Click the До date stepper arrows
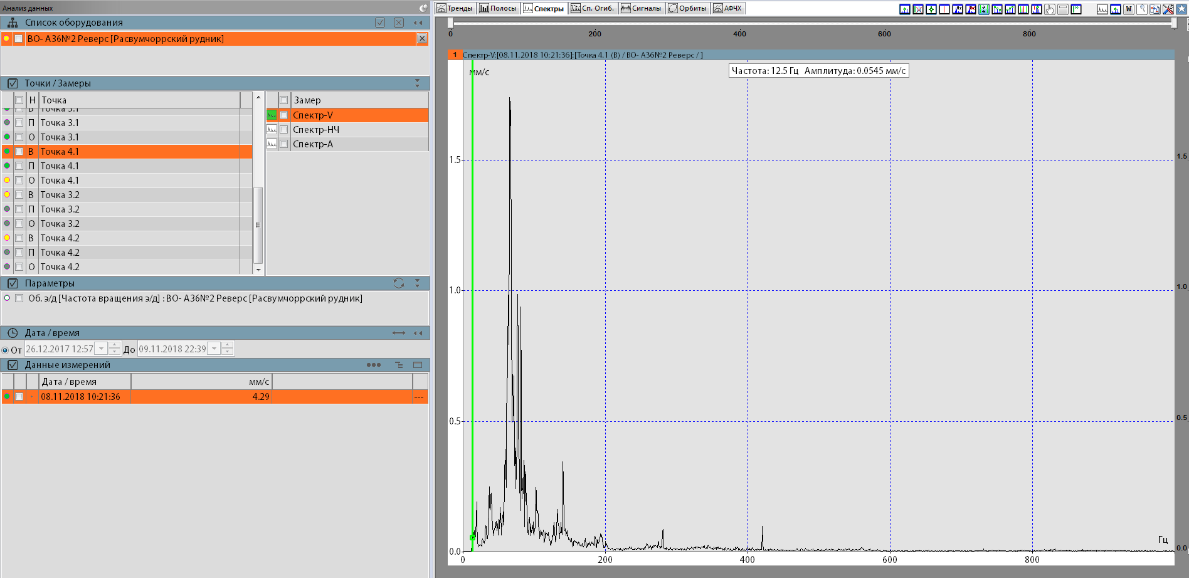Screen dimensions: 1189x578 (x=228, y=349)
